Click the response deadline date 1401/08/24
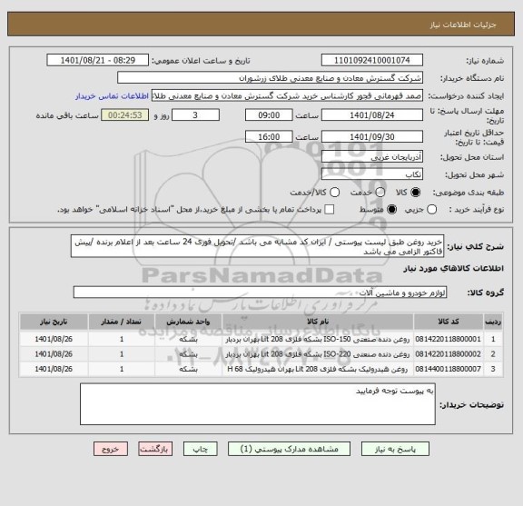Screen dimensions: 523x506 click(x=372, y=115)
